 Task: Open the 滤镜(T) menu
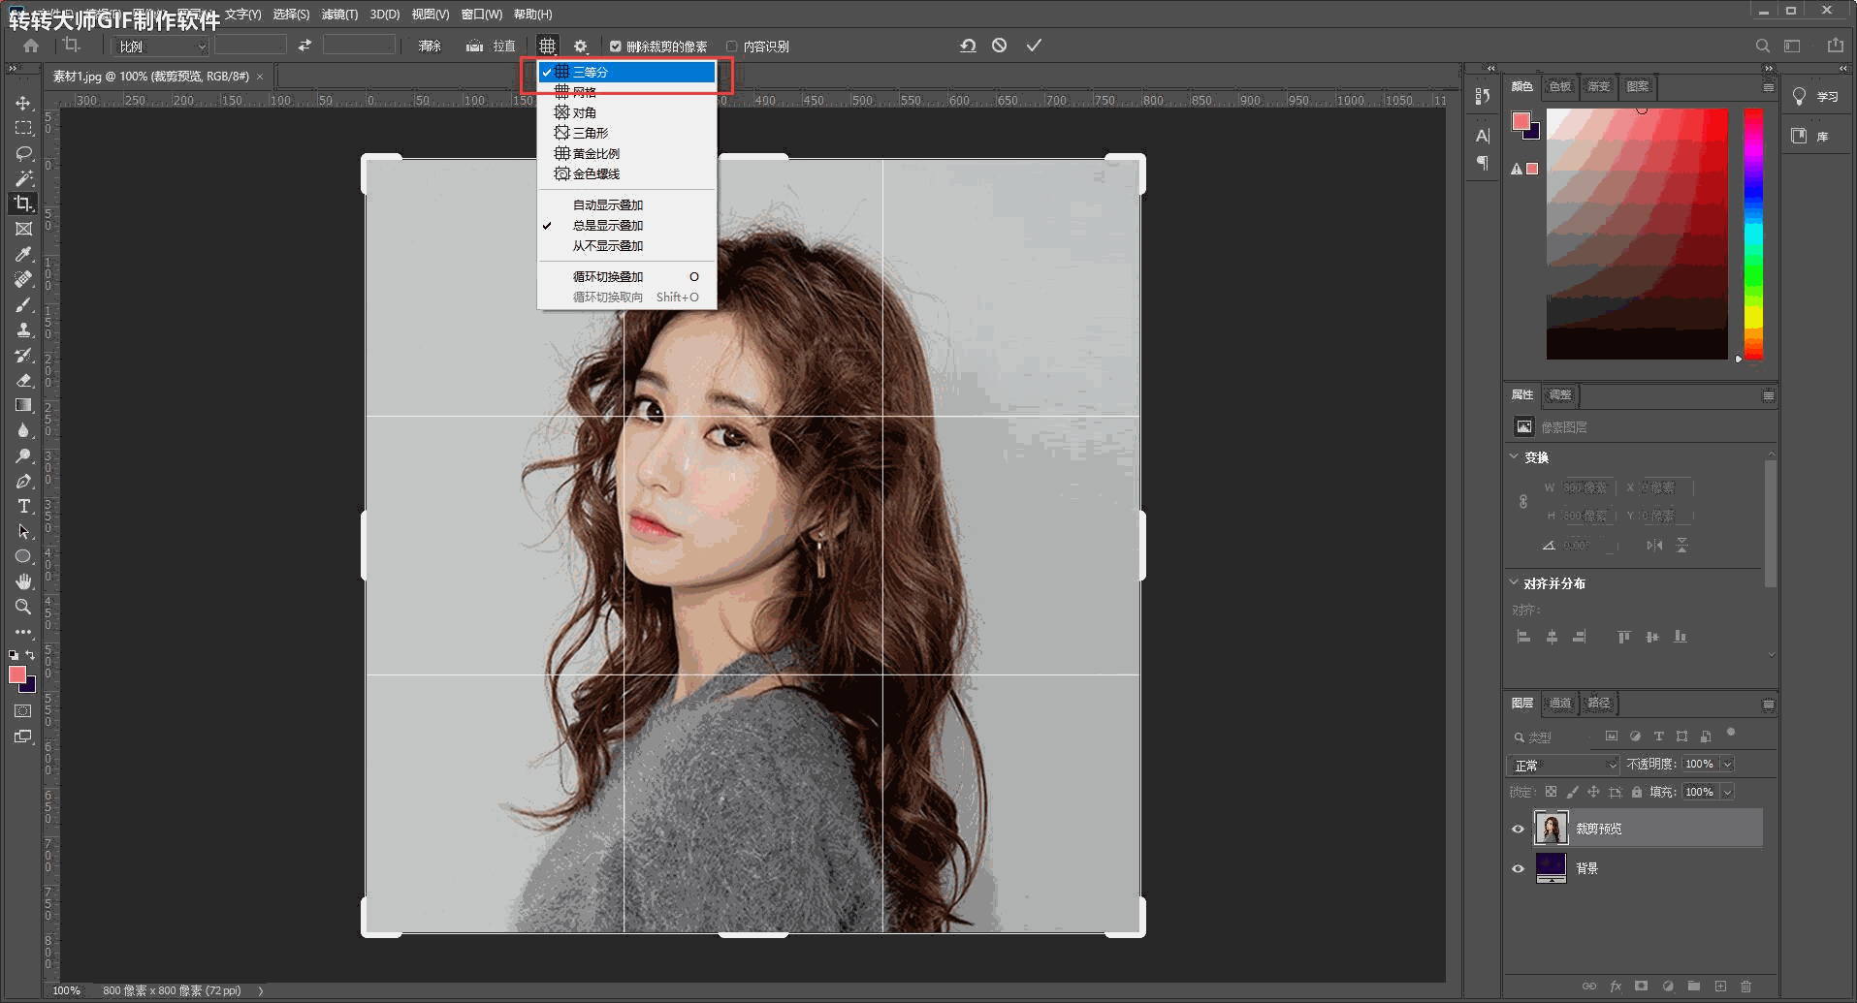pos(339,15)
